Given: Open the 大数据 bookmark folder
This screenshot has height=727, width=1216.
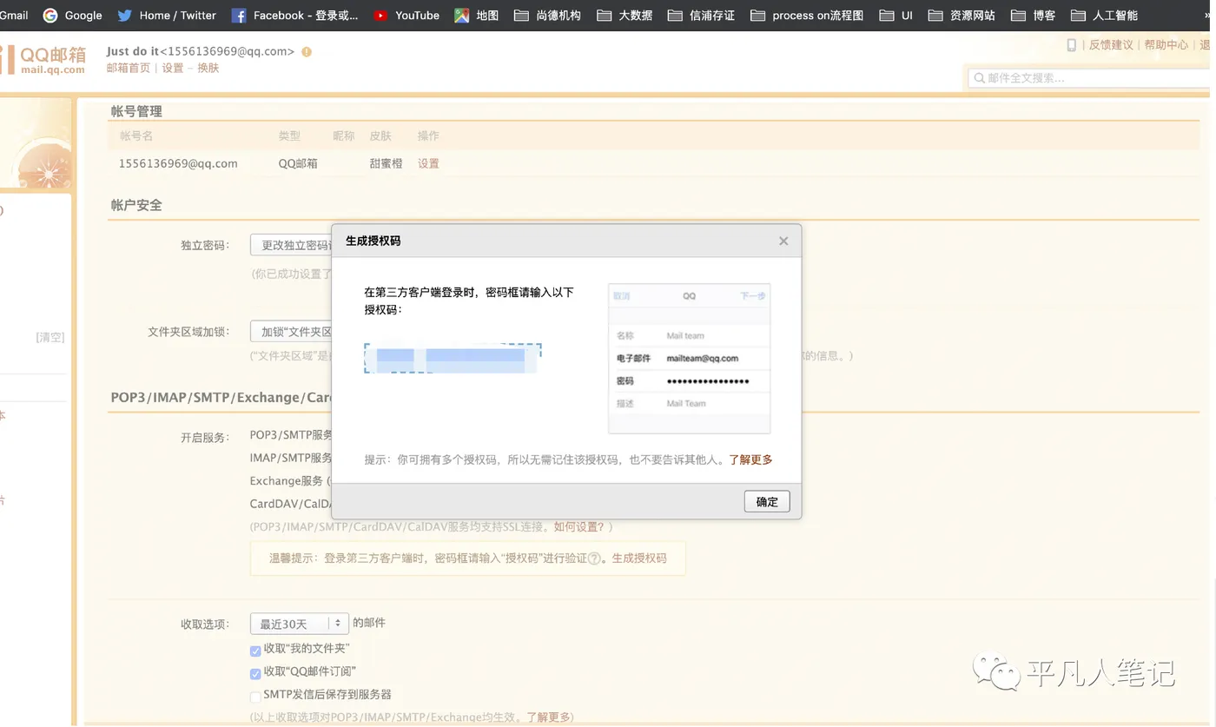Looking at the screenshot, I should (x=625, y=15).
